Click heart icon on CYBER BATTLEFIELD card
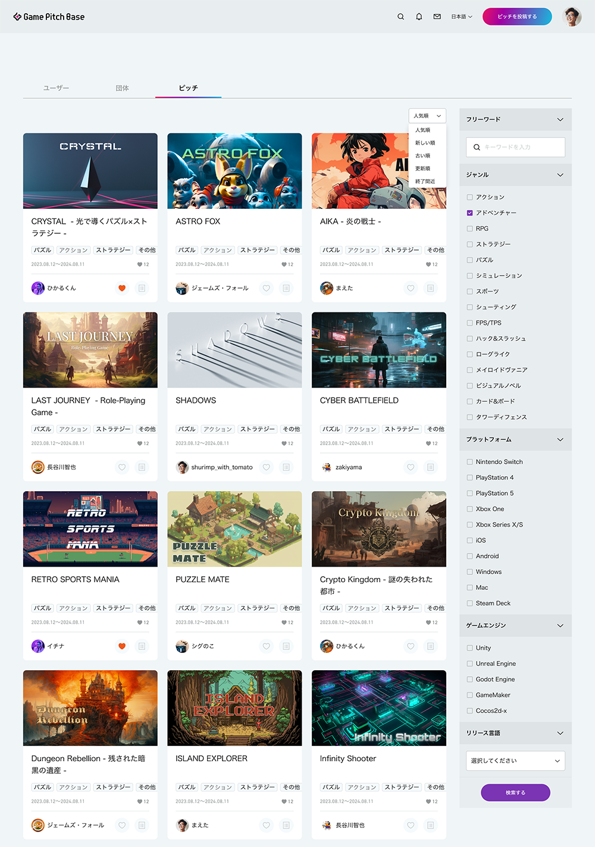This screenshot has height=847, width=595. coord(411,467)
